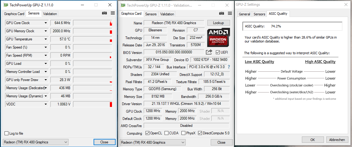Click GPU-Z app icon in Validation window titlebar
This screenshot has height=147, width=352.
tap(123, 5)
